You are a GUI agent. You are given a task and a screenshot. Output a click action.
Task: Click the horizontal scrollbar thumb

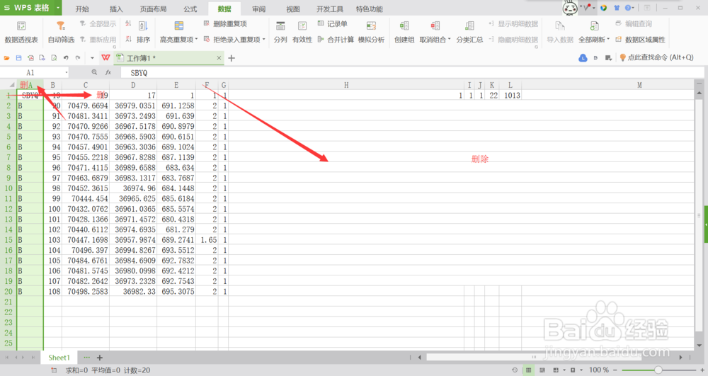point(534,357)
